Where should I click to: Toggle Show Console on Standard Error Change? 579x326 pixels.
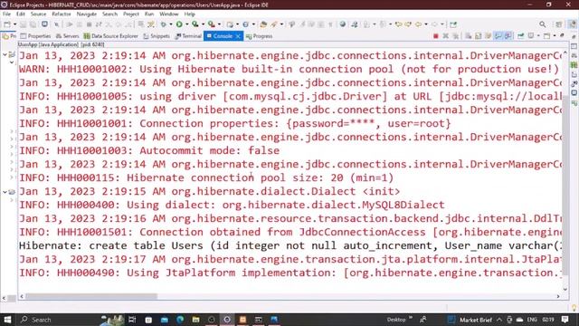tap(508, 36)
